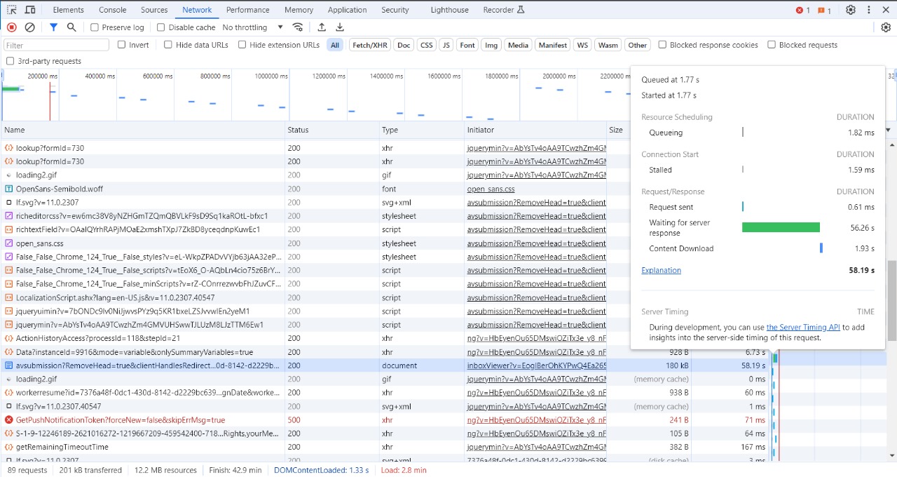Open the inspect element picker tool
Screen dimensions: 897x477
point(12,10)
